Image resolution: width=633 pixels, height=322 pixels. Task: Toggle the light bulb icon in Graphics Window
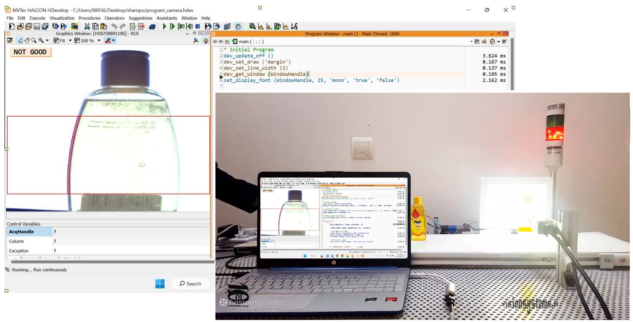(206, 41)
